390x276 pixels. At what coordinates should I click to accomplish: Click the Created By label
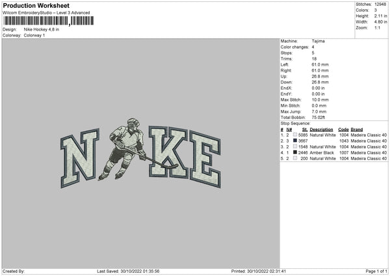[14, 271]
